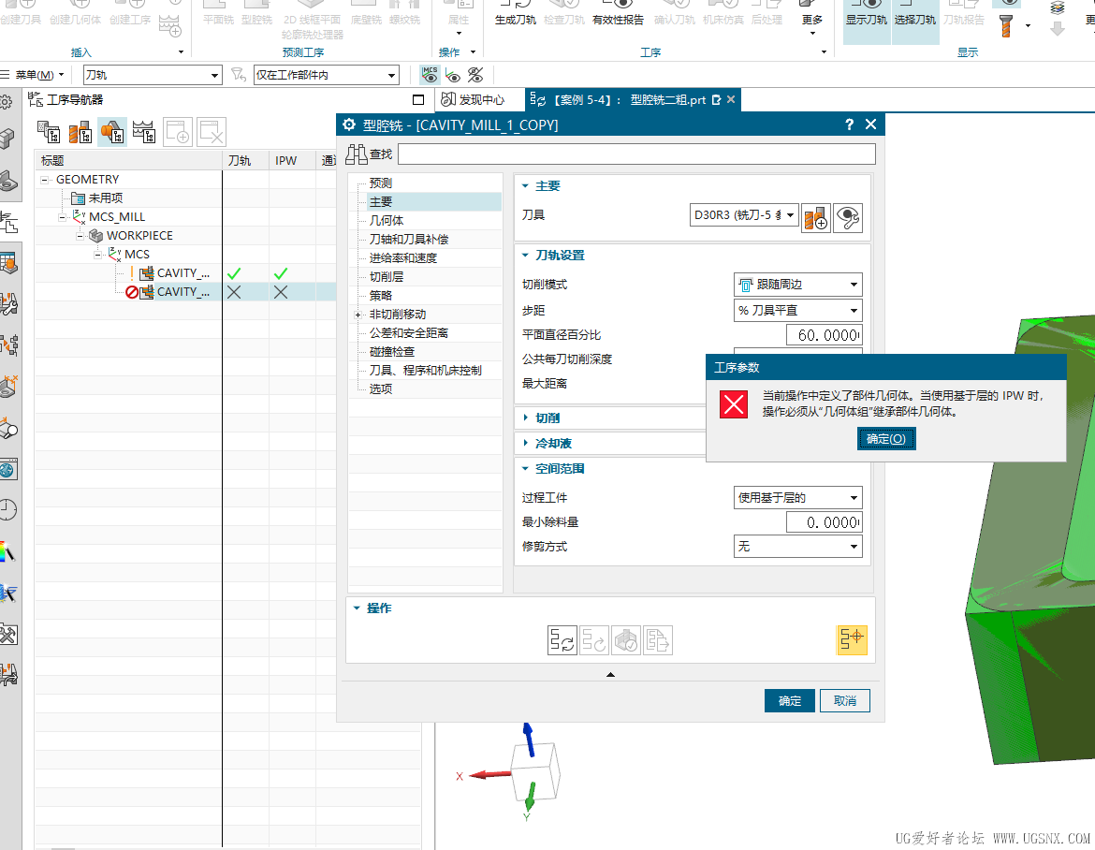Screen dimensions: 1095x850
Task: Click 取消 in the 型腔铣 dialog
Action: click(845, 700)
